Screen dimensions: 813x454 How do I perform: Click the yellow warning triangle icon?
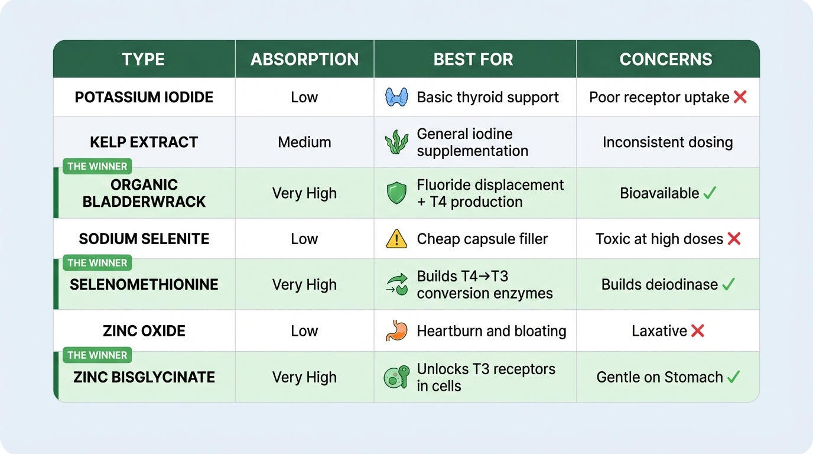(396, 239)
